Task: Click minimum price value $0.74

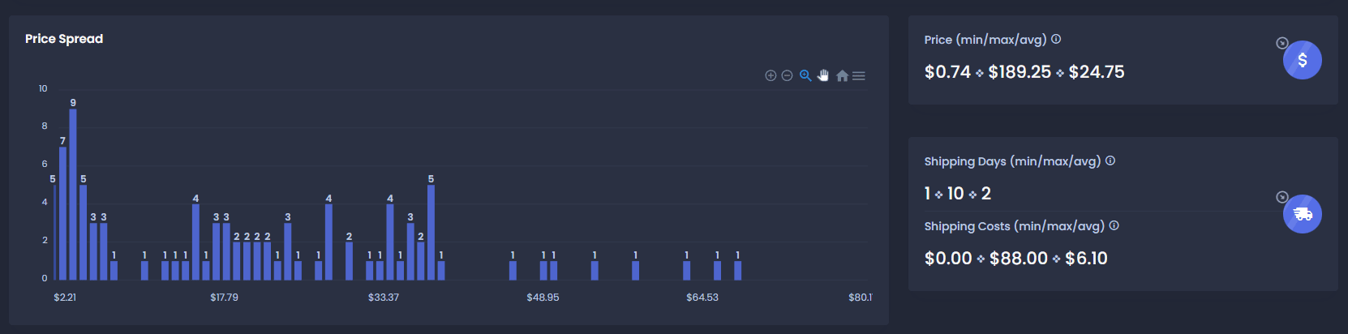Action: tap(947, 72)
